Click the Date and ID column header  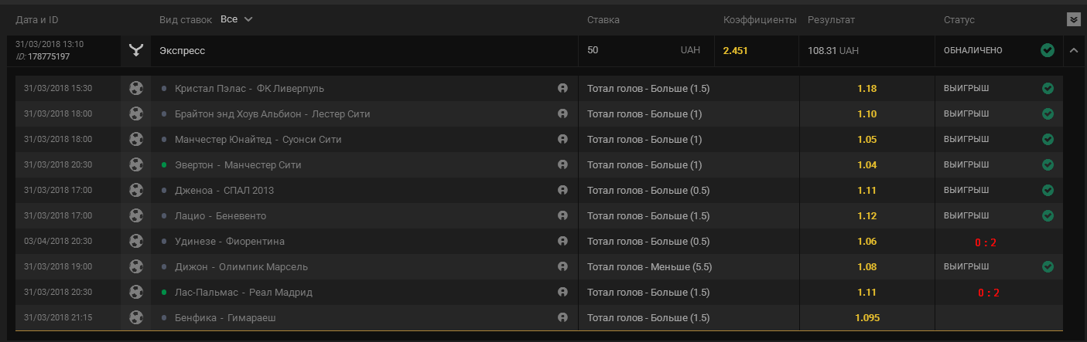(x=37, y=19)
